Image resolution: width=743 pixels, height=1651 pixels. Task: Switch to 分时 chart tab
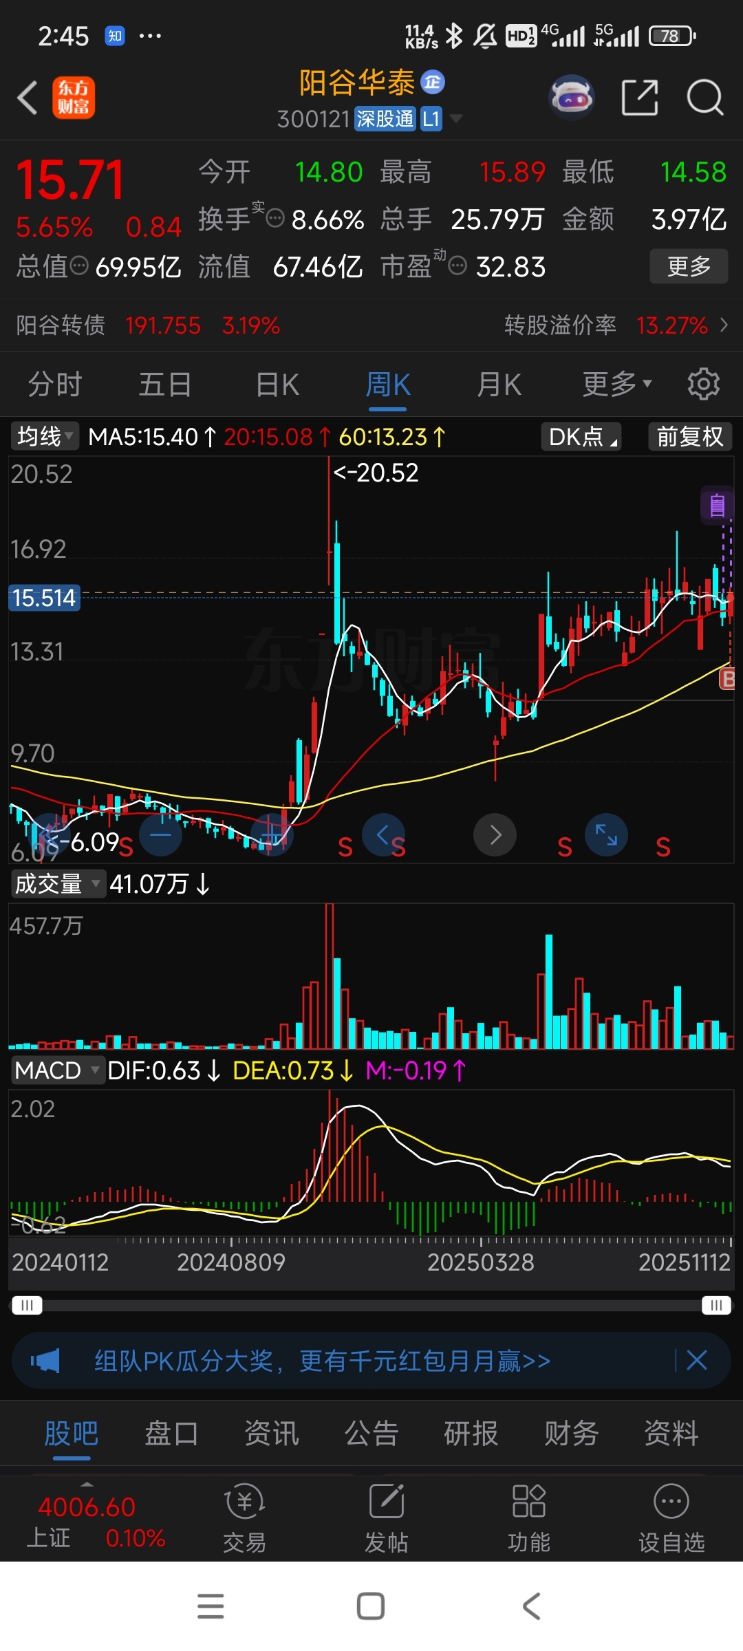[x=55, y=384]
